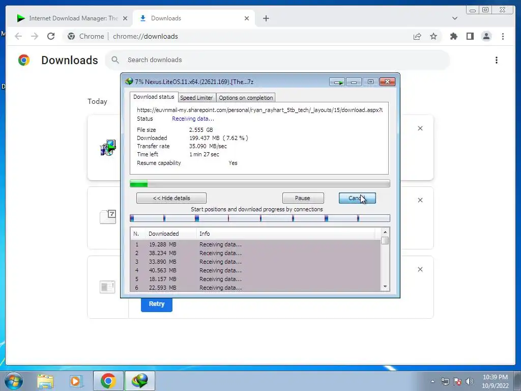
Task: Select connection row 3 with 33.890 MB
Action: point(255,262)
